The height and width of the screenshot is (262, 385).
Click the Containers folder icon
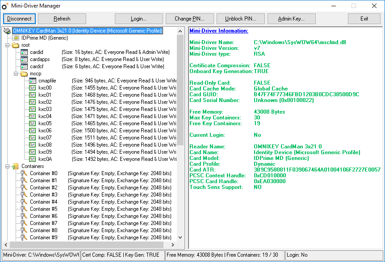[x=16, y=166]
